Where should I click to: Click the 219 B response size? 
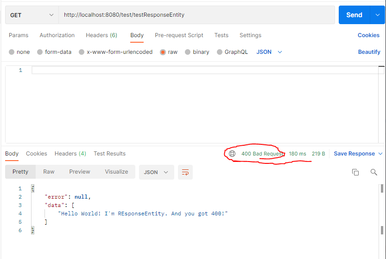pos(318,154)
